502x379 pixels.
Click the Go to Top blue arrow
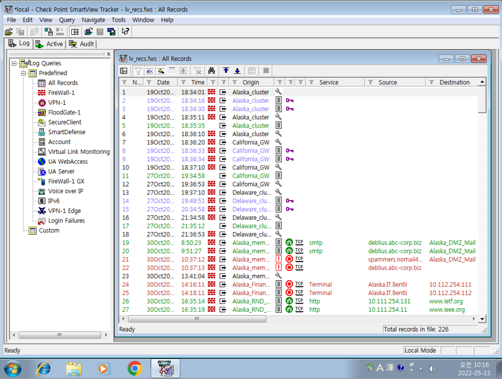pyautogui.click(x=226, y=71)
